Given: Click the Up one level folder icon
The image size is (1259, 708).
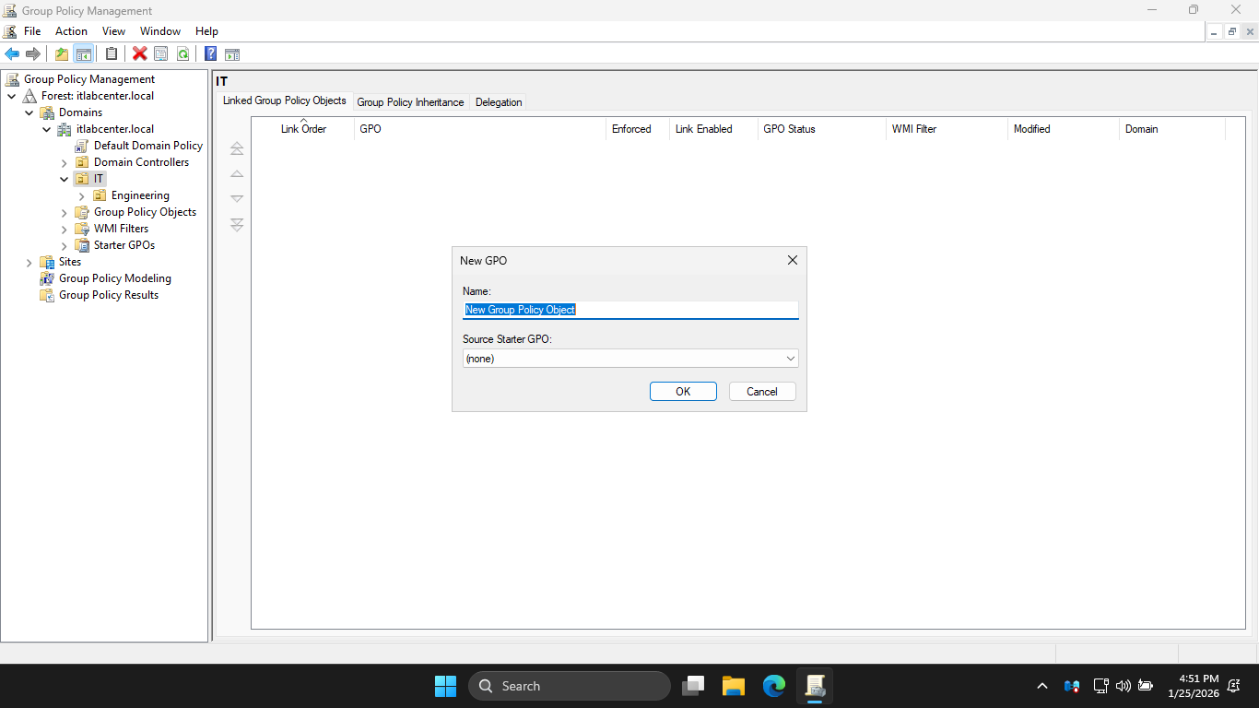Looking at the screenshot, I should point(62,53).
